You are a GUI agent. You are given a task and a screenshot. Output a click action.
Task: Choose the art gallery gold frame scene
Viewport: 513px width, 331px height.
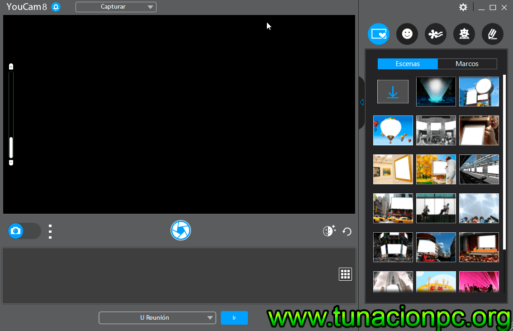tap(393, 169)
